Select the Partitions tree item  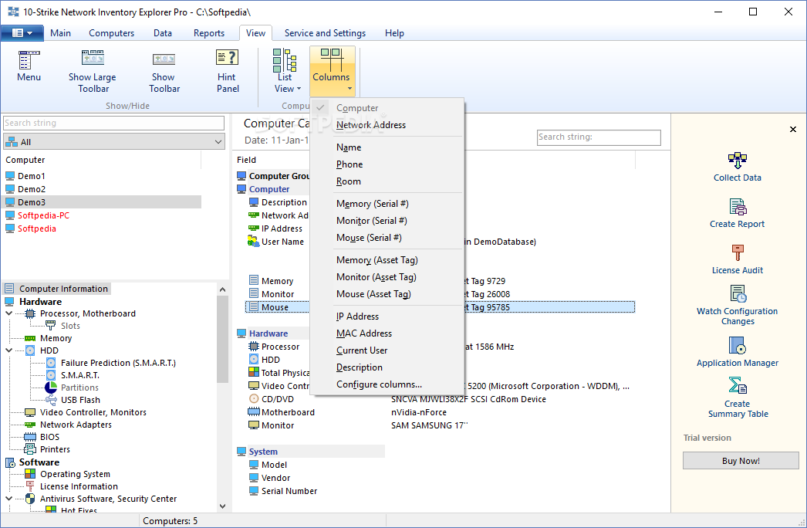(79, 388)
